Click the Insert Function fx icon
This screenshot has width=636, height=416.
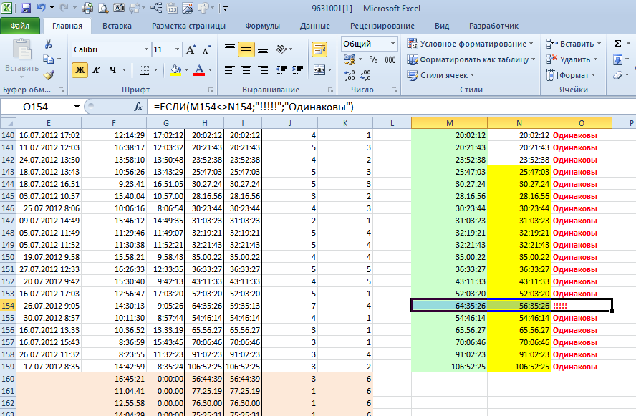click(138, 107)
